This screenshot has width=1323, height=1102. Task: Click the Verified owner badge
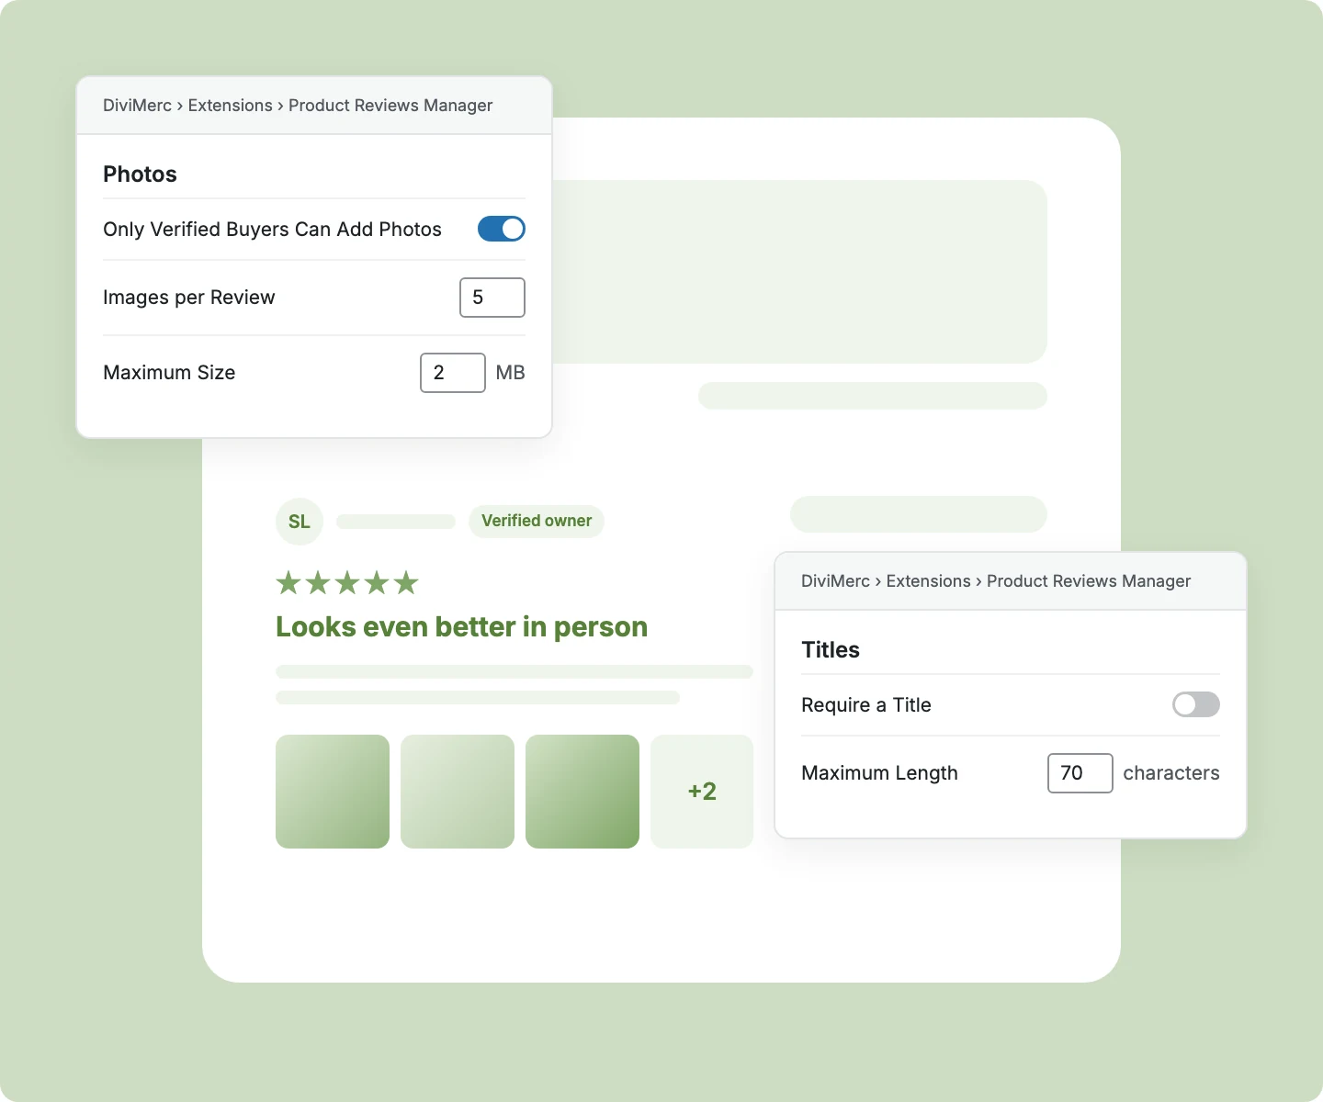coord(537,521)
